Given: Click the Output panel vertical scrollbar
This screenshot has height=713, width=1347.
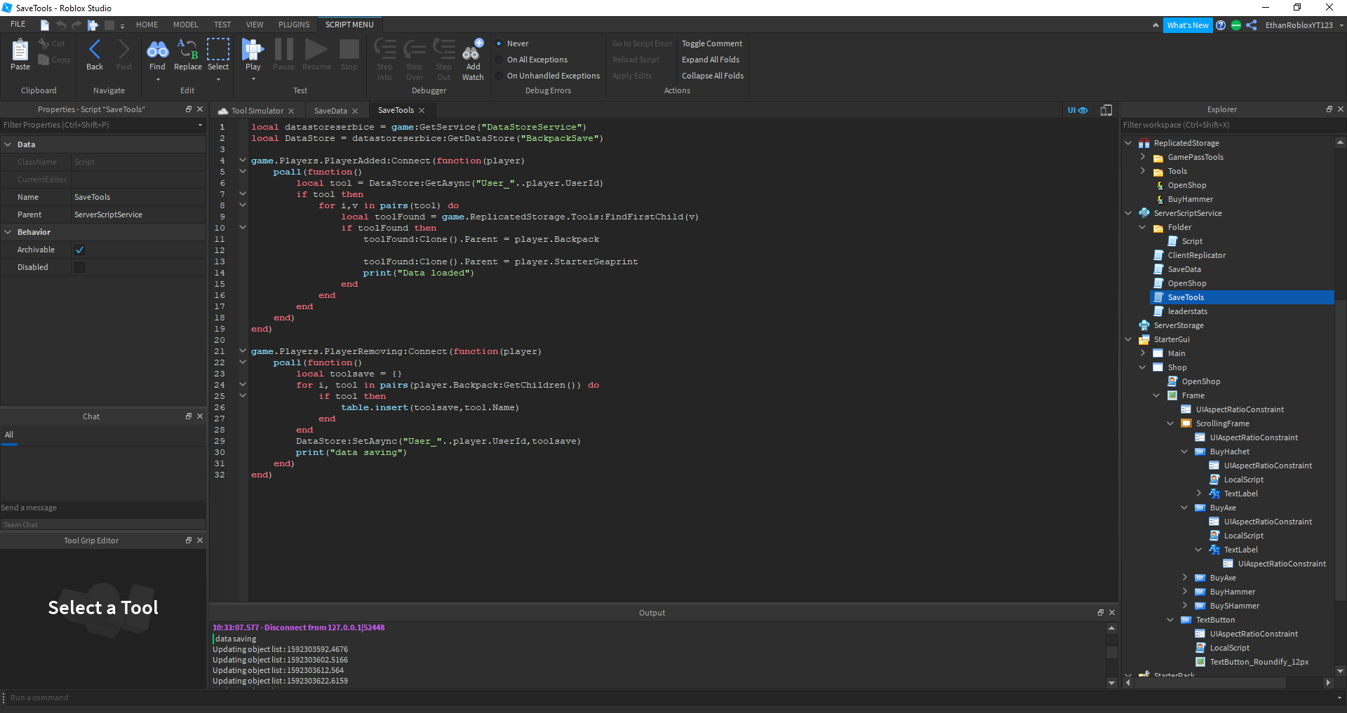Looking at the screenshot, I should (1111, 653).
